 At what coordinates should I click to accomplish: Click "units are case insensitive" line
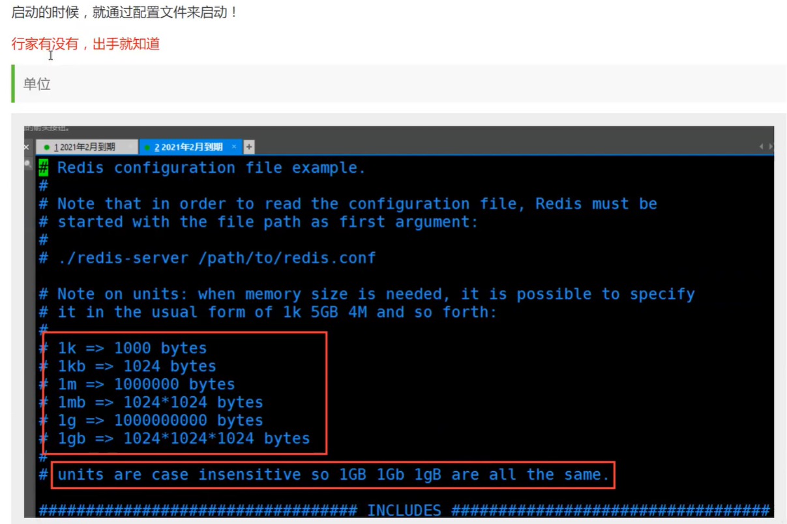333,474
